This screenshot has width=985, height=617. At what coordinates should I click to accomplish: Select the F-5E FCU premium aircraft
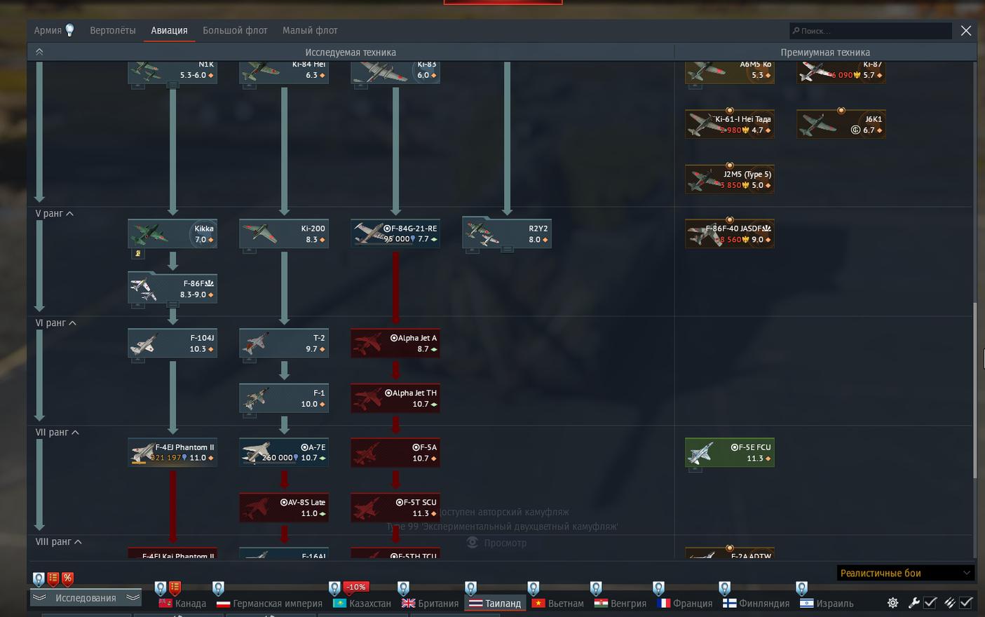click(729, 452)
